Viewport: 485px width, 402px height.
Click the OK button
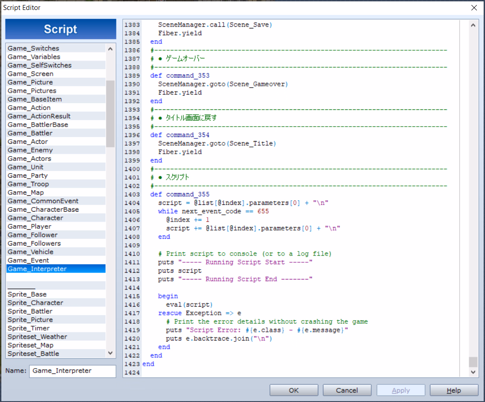coord(294,390)
